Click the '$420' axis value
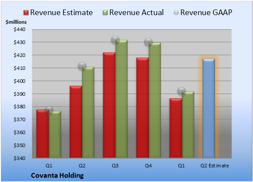Viewport: 253px width, 182px height. 19,55
